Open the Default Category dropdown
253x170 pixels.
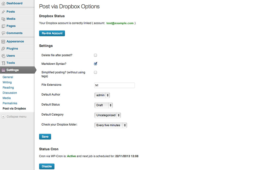click(x=108, y=115)
